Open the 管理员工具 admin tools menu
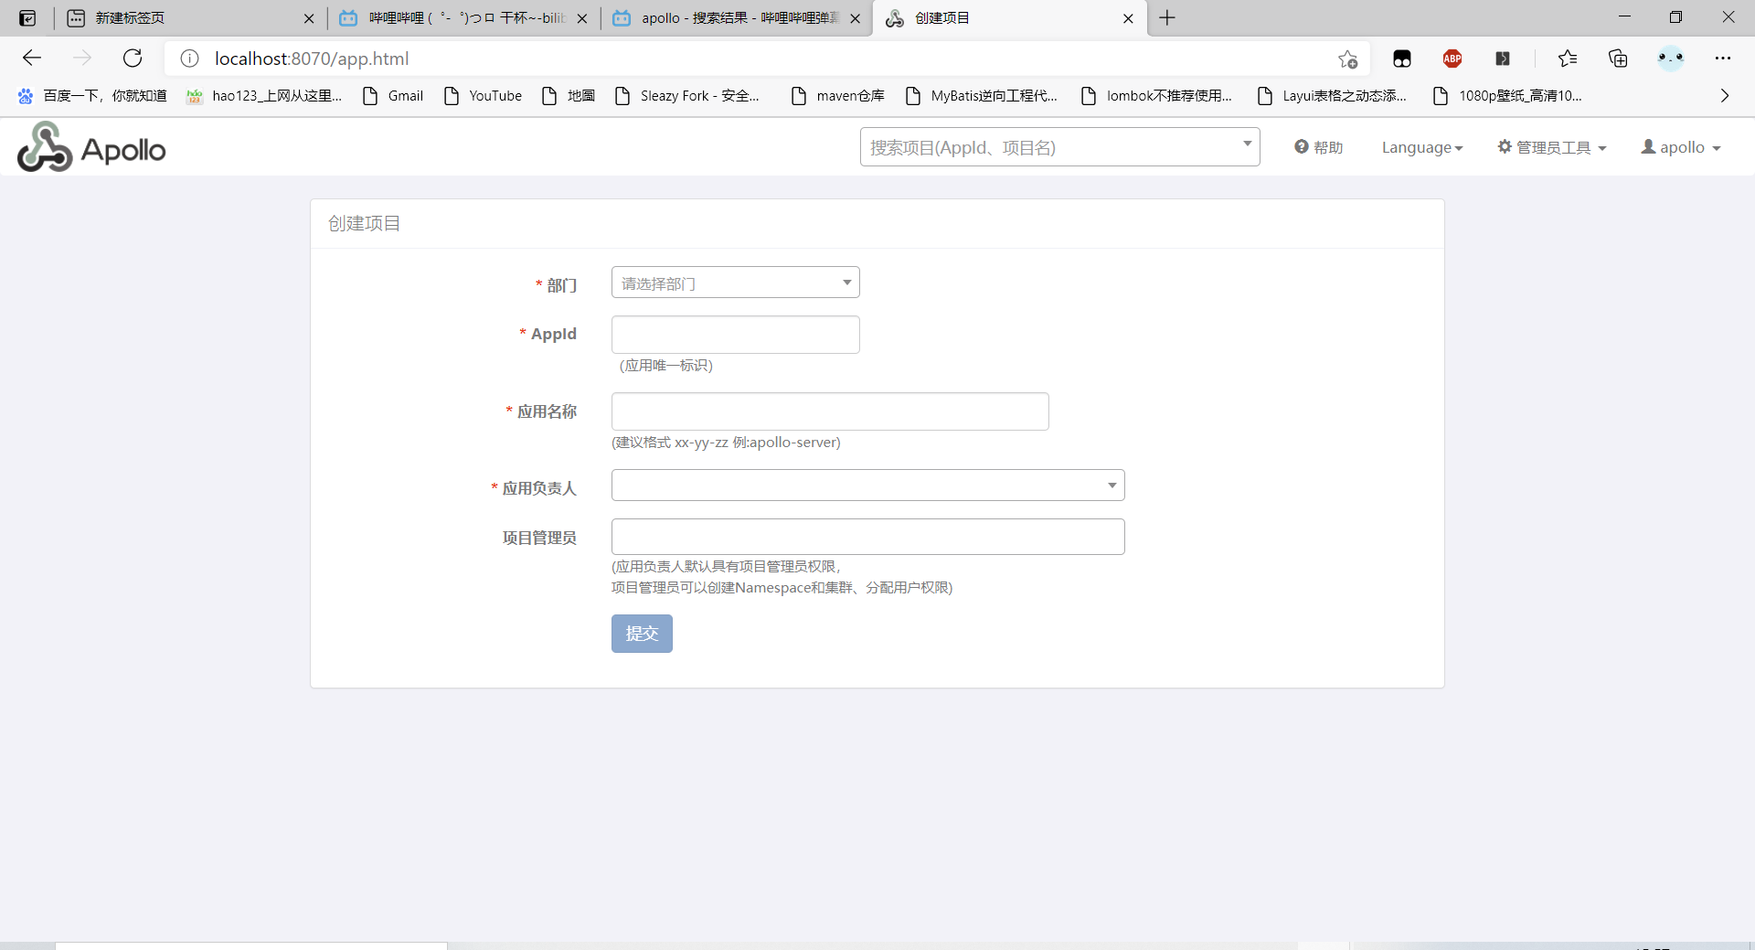This screenshot has height=950, width=1755. [1551, 147]
